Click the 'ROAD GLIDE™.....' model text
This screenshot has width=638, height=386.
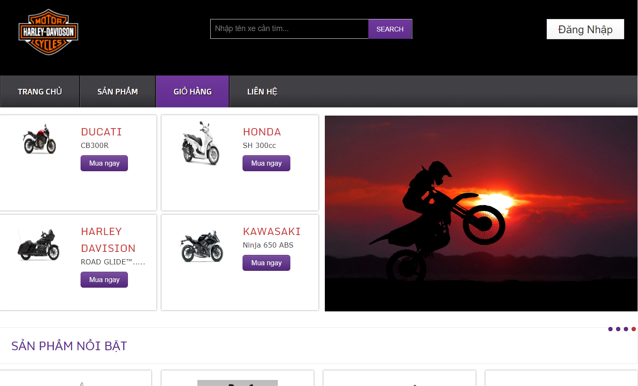[x=113, y=262]
